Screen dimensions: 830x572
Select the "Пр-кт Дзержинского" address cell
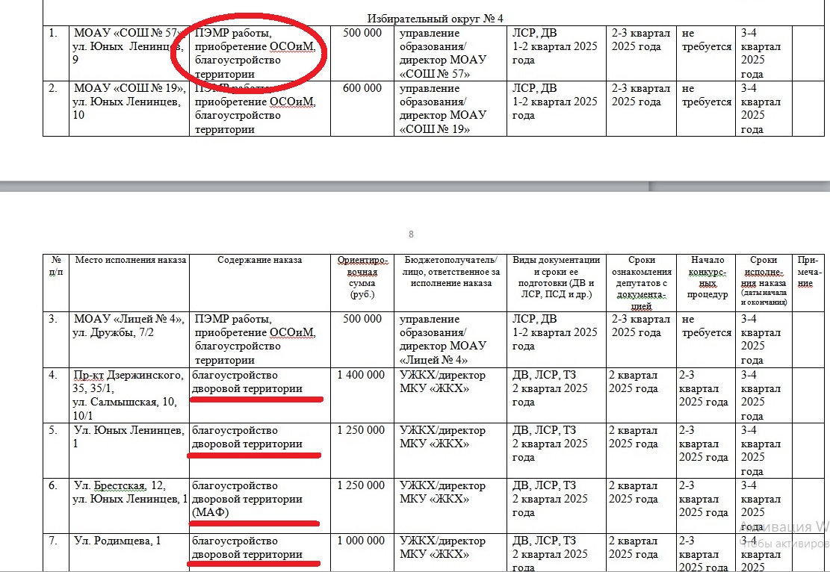128,395
